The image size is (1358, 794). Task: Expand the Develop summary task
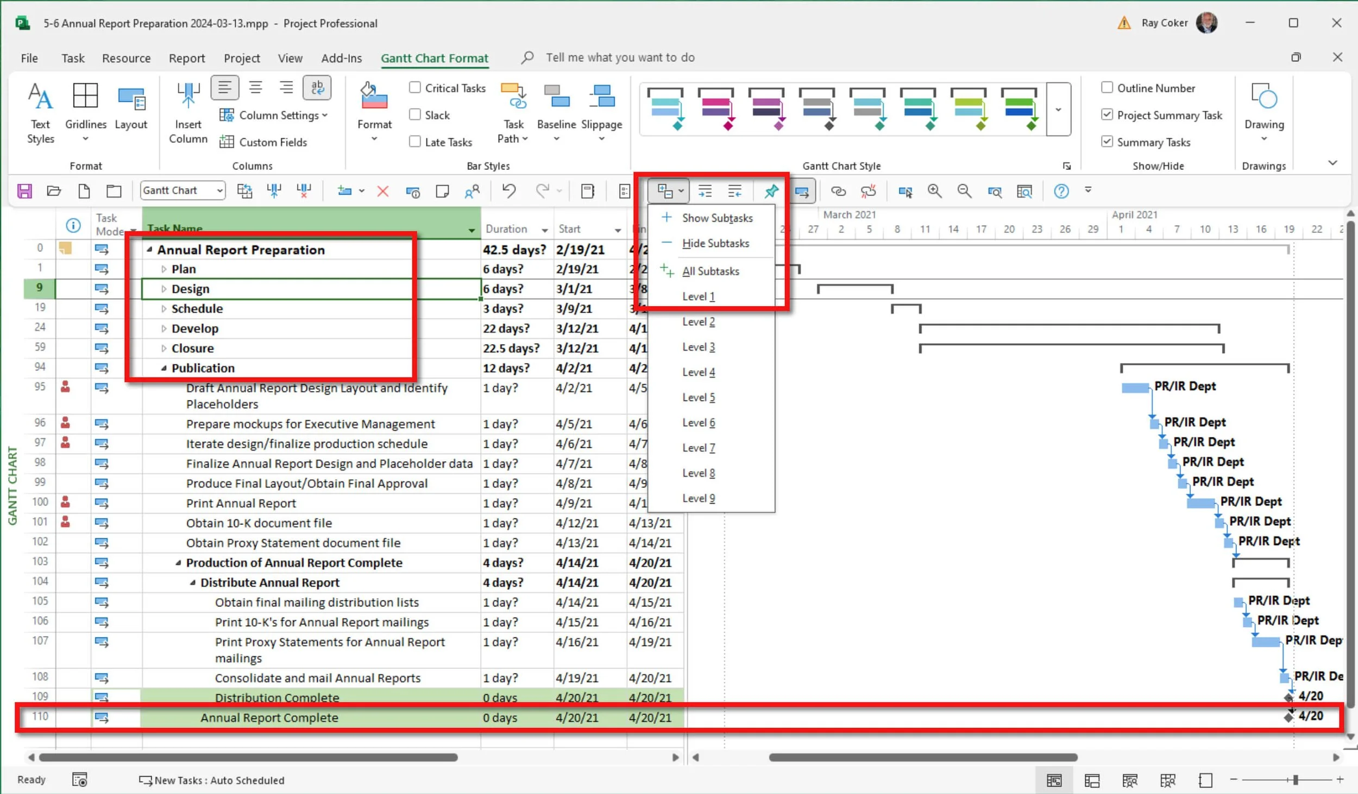[x=164, y=329]
